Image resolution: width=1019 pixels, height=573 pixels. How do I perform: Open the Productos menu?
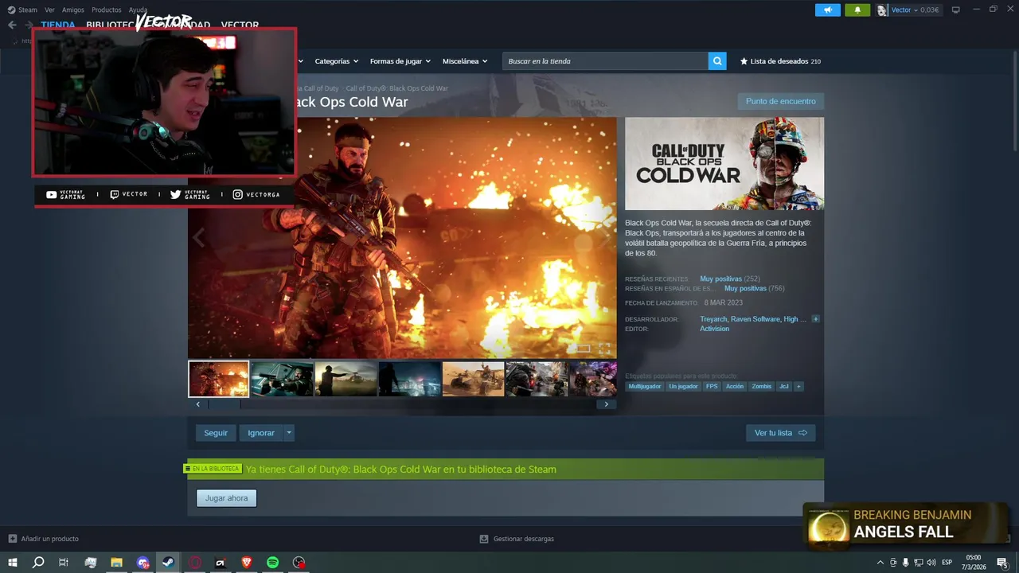(107, 10)
